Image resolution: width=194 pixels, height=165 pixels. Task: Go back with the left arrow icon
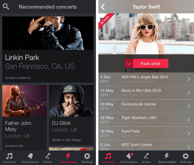[103, 7]
